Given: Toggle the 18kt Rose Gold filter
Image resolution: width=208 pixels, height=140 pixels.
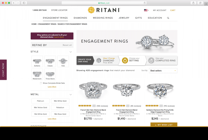Looking at the screenshot, I should pos(60,114).
